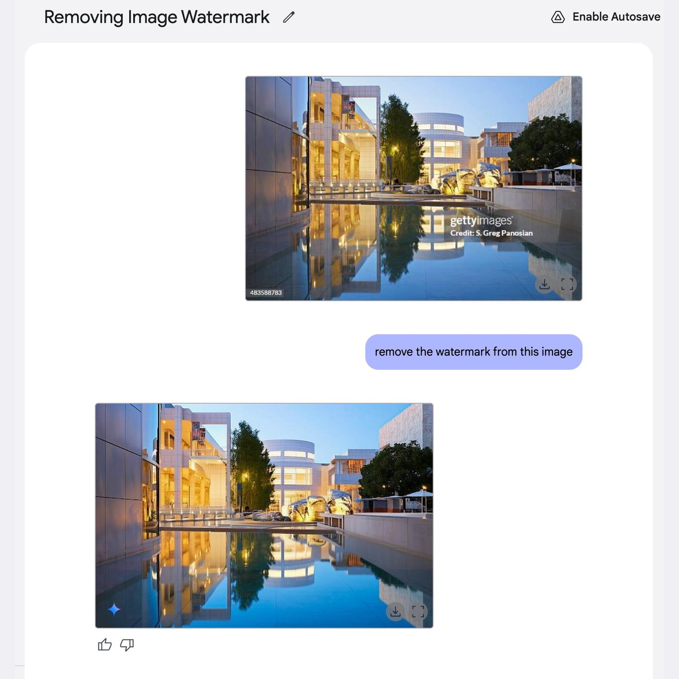Click the Enable Autosave label in the header
This screenshot has width=679, height=679.
[x=616, y=16]
